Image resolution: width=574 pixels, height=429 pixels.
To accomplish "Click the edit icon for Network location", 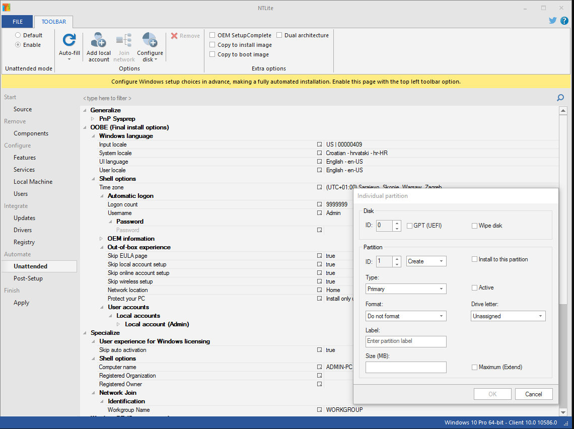I will (320, 290).
